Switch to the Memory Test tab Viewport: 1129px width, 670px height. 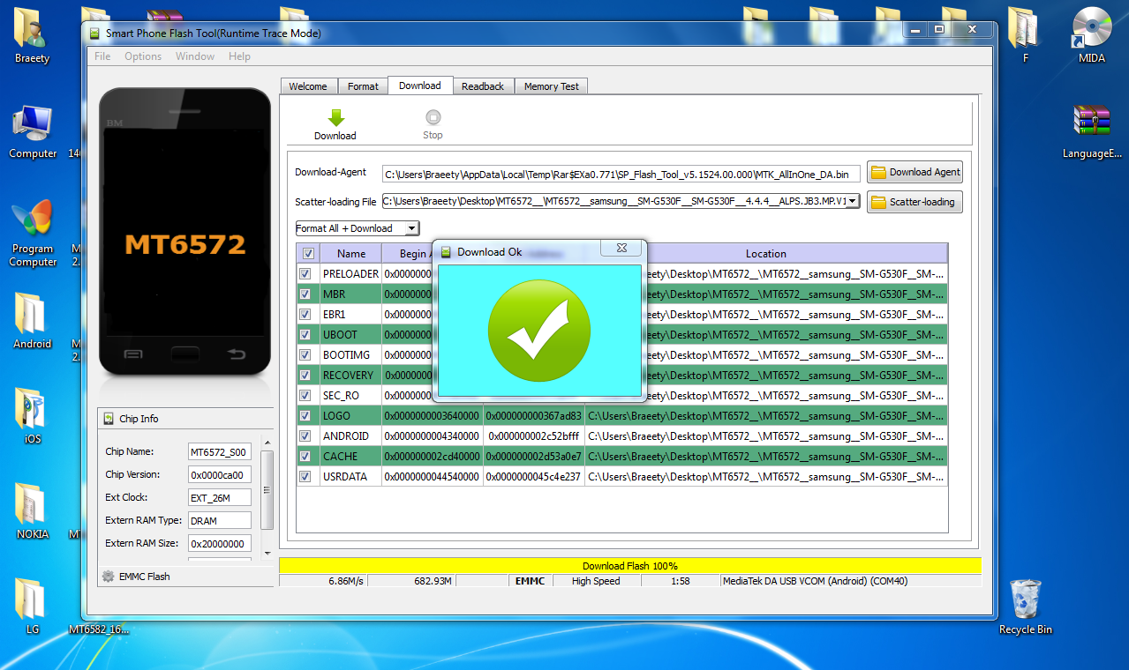point(552,86)
